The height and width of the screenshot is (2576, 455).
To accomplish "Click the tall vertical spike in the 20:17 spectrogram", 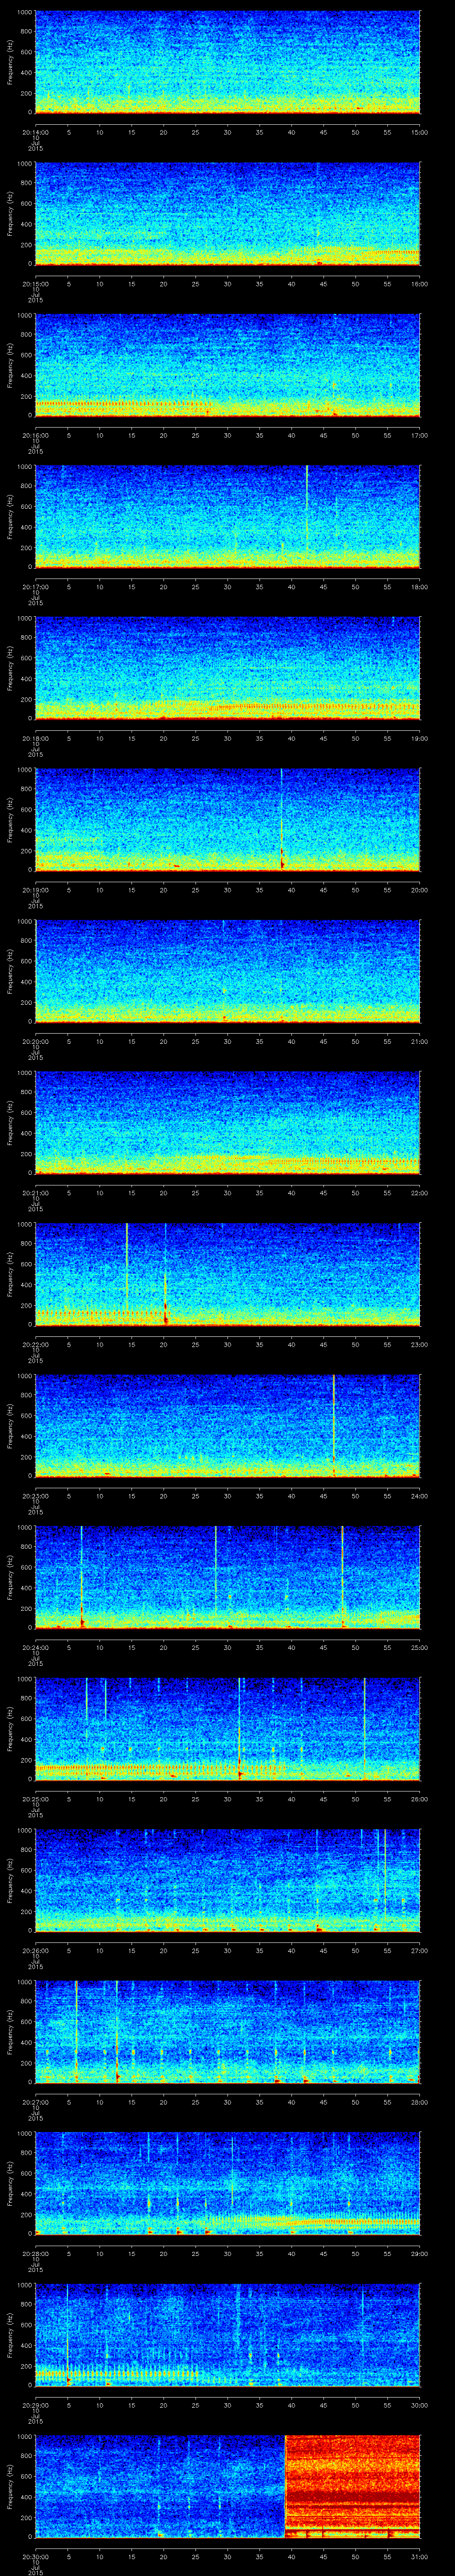I will coord(306,515).
